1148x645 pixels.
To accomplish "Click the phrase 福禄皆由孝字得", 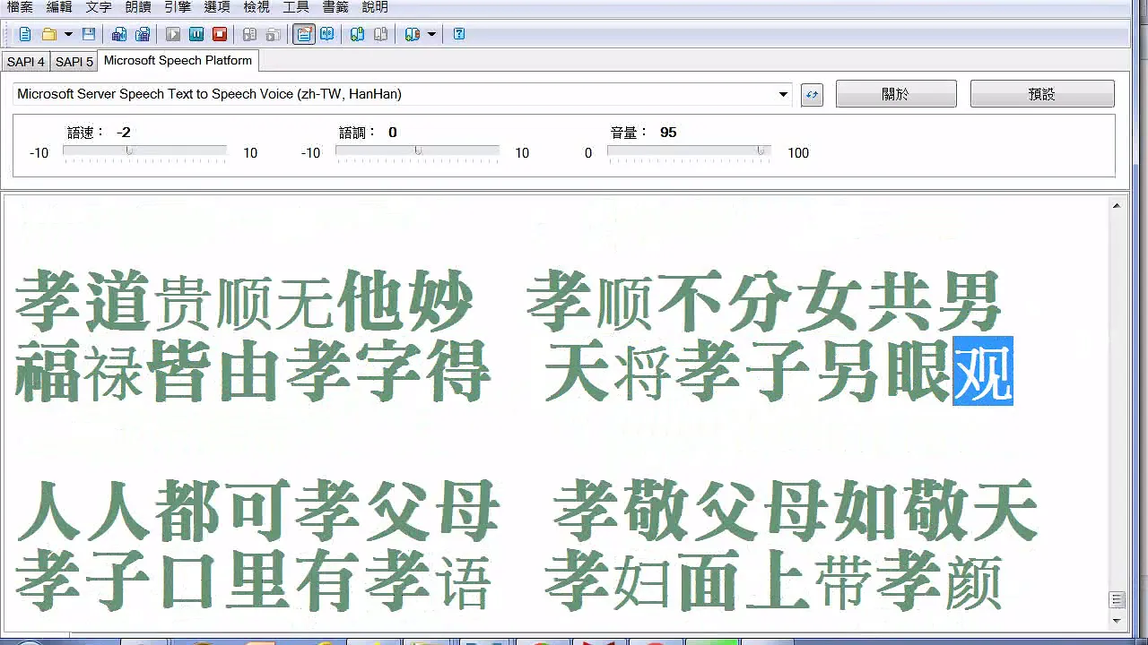I will pyautogui.click(x=252, y=371).
